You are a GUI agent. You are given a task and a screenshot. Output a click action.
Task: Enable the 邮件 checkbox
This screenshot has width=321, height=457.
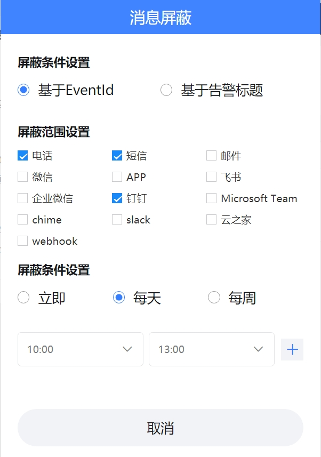211,156
